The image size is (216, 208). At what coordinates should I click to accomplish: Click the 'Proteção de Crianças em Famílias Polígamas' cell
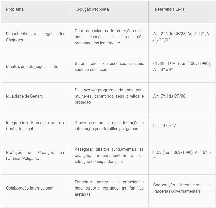(x=35, y=156)
